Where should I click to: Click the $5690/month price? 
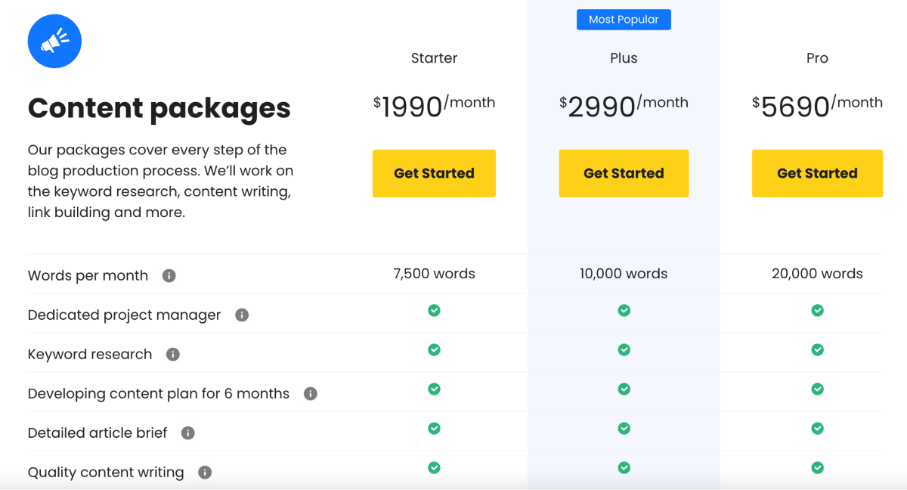817,106
